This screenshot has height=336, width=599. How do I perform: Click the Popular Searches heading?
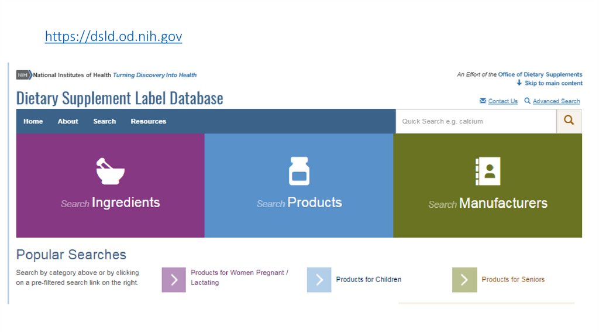pos(71,255)
